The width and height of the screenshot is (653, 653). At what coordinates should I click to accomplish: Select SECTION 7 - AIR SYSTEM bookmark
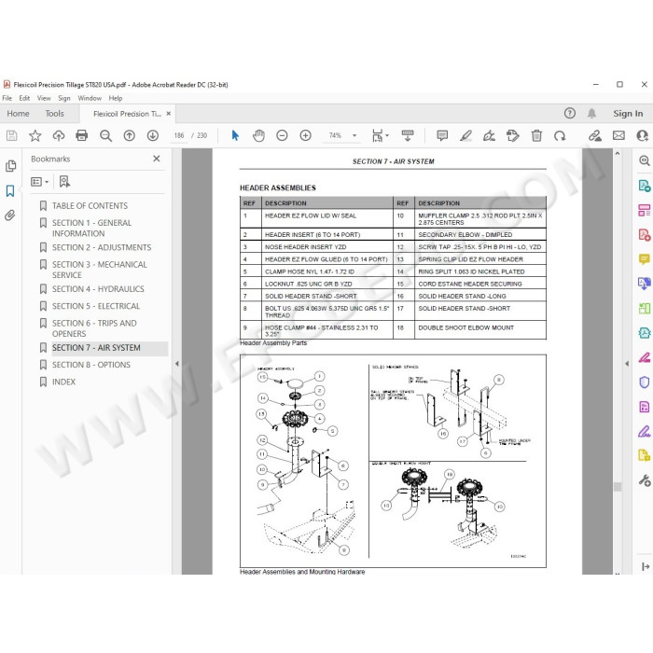click(x=96, y=348)
